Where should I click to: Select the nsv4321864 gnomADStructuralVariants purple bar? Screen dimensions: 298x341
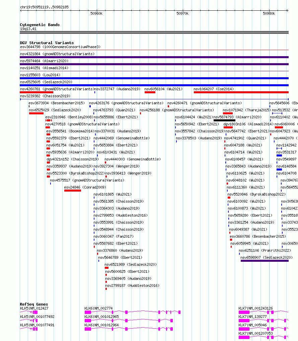[154, 57]
